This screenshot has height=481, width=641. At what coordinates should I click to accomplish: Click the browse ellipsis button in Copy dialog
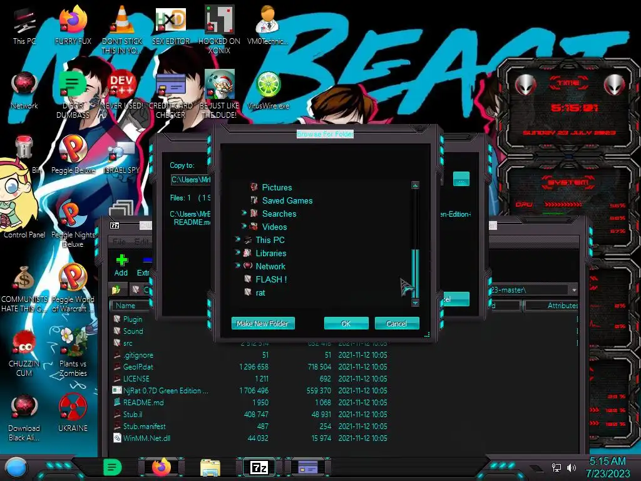[461, 180]
